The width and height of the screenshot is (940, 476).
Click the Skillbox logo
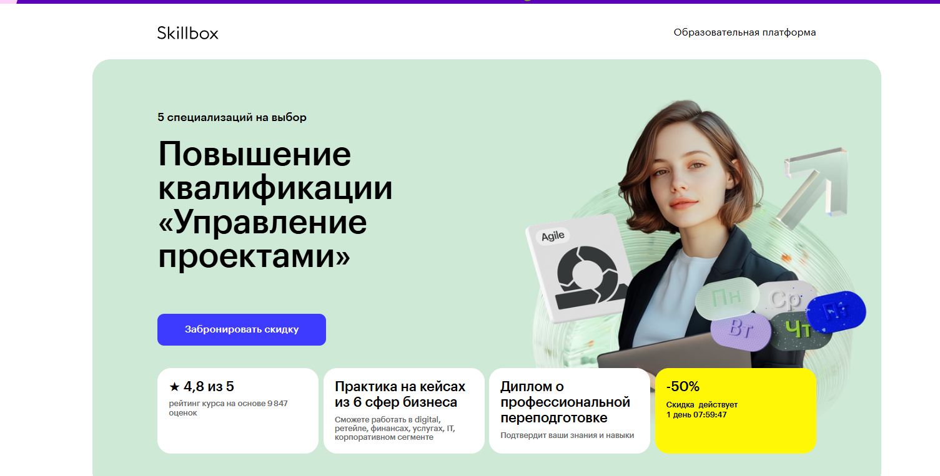(188, 33)
